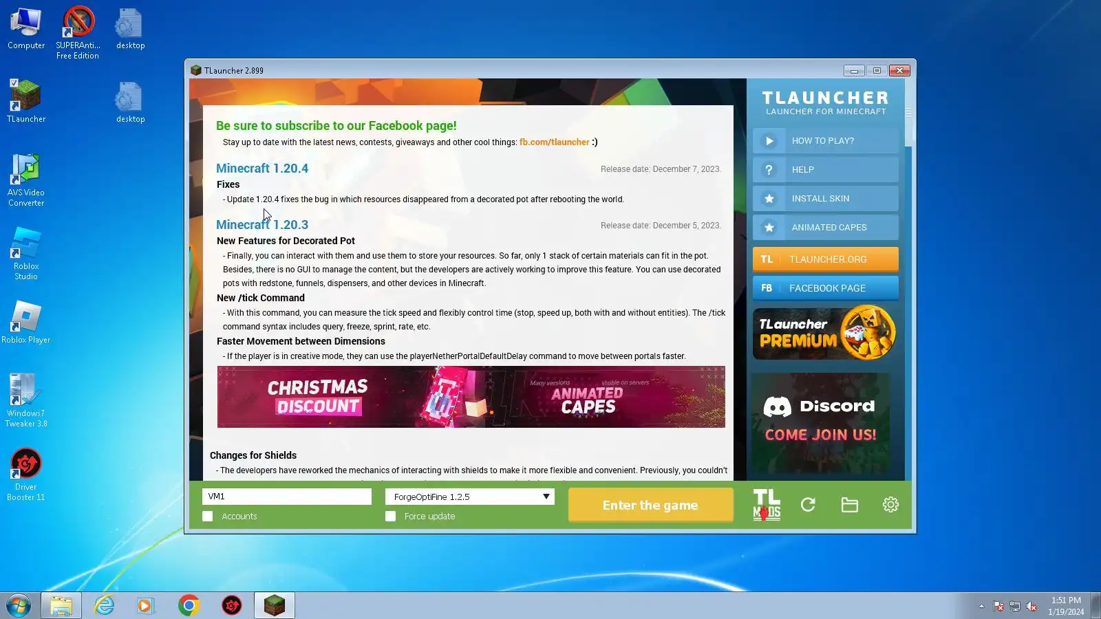Follow the fb.com/tlauncher link
1101x619 pixels.
point(554,142)
